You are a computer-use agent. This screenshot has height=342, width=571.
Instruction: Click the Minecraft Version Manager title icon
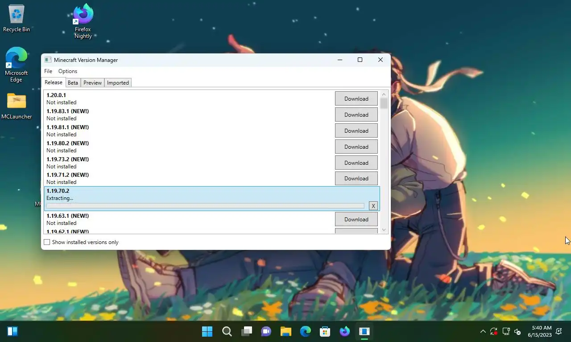click(48, 60)
